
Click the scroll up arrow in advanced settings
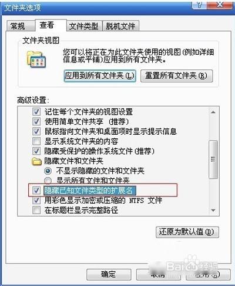(213, 112)
